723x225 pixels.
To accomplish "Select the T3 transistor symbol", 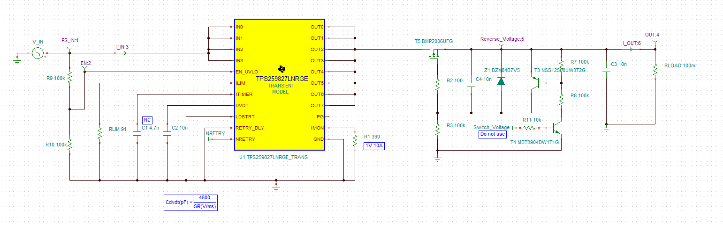I will (x=535, y=83).
